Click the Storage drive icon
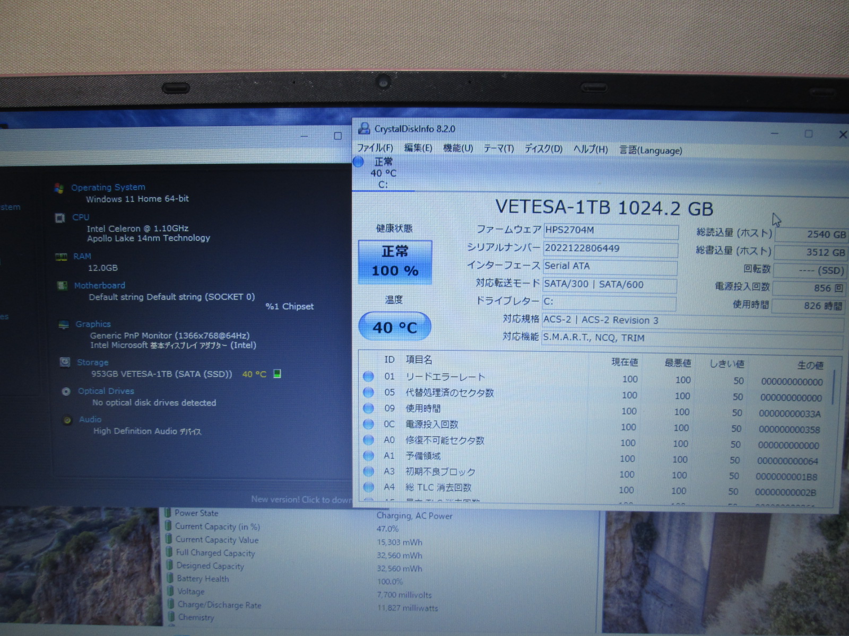849x636 pixels. (65, 362)
